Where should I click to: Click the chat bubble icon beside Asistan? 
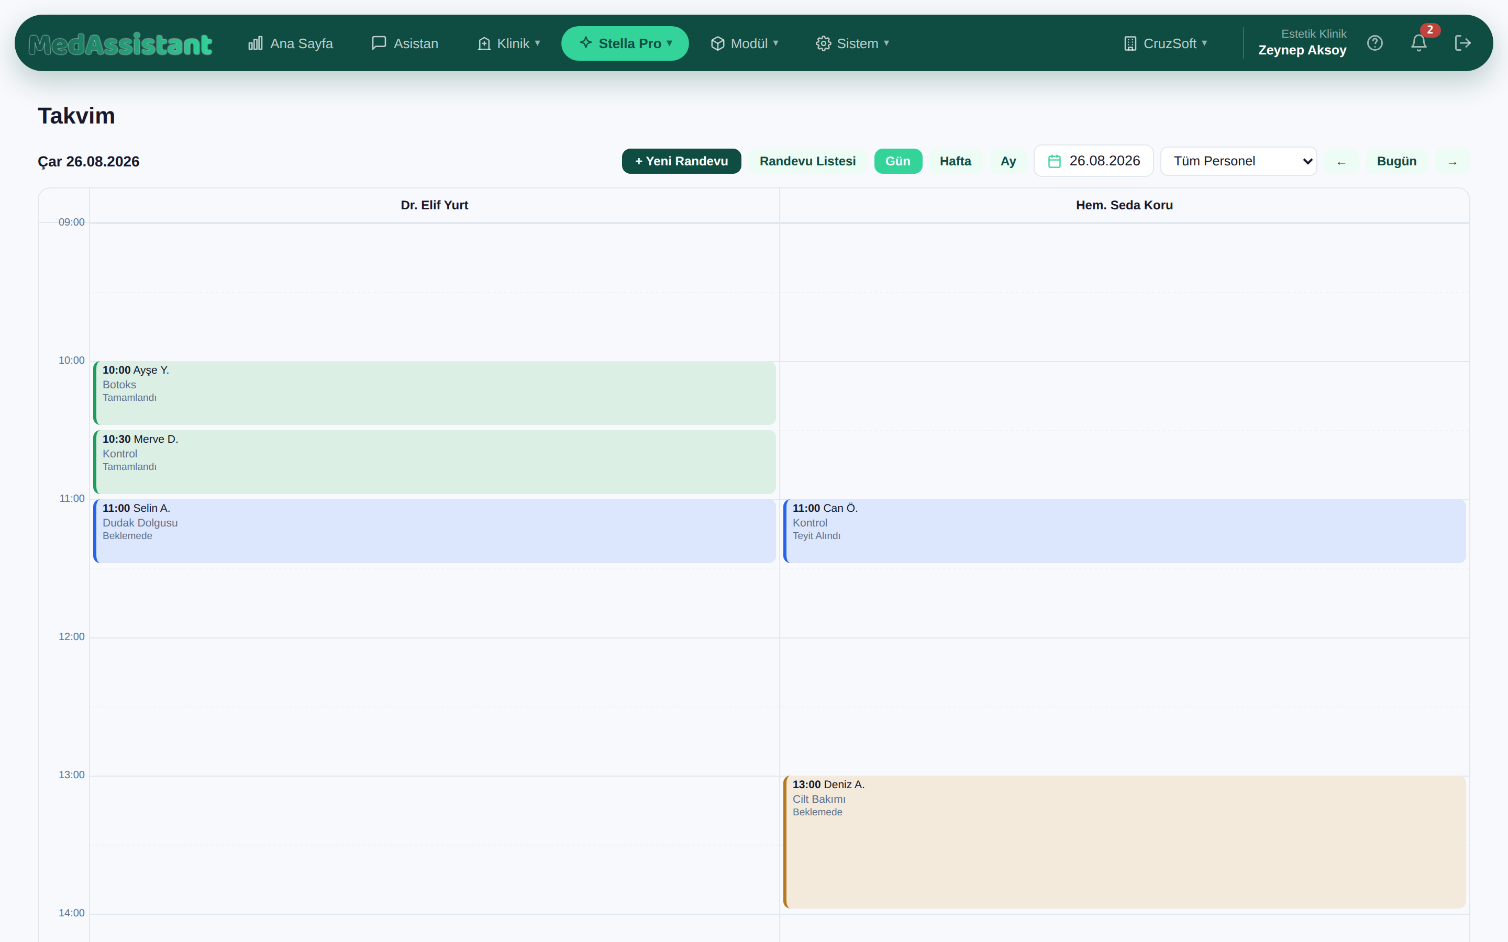click(x=379, y=43)
